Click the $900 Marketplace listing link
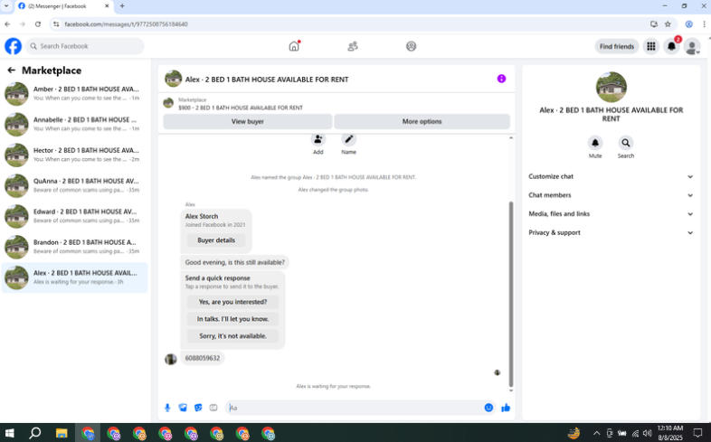The height and width of the screenshot is (442, 711). pos(241,108)
